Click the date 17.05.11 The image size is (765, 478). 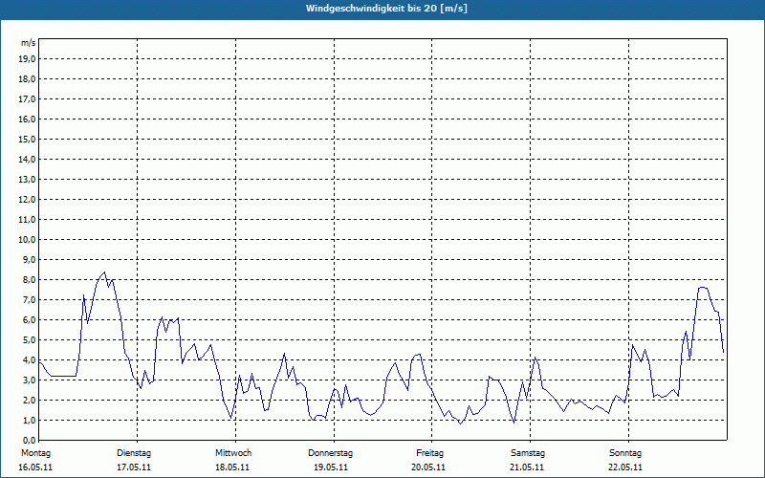tap(134, 467)
